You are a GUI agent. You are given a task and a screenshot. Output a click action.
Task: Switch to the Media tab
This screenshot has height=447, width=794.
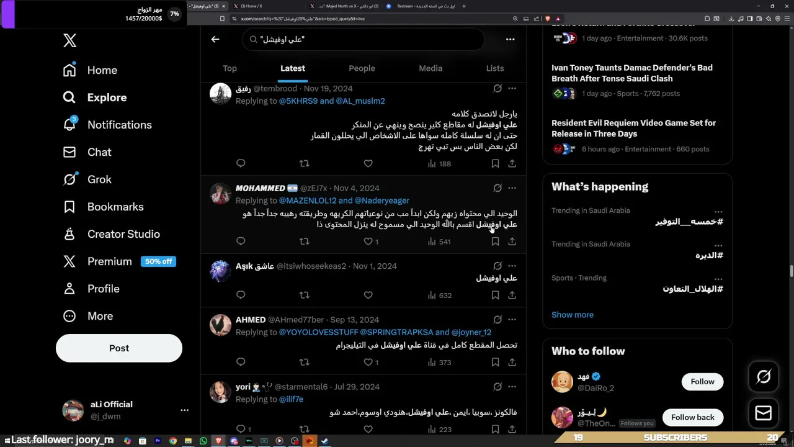430,68
